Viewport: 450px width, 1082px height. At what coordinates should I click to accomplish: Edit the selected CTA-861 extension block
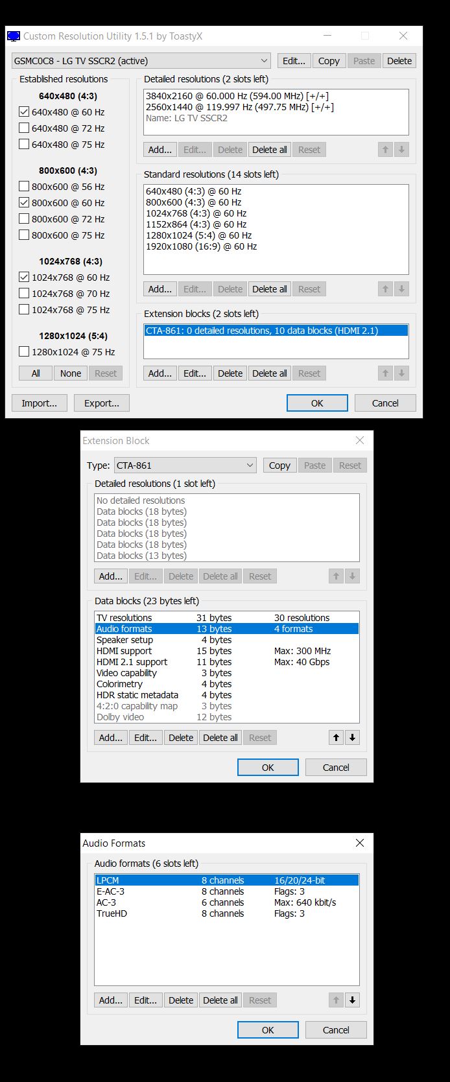tap(195, 373)
